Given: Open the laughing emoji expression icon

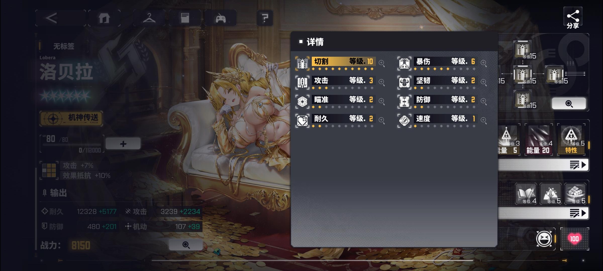Looking at the screenshot, I should pos(544,239).
